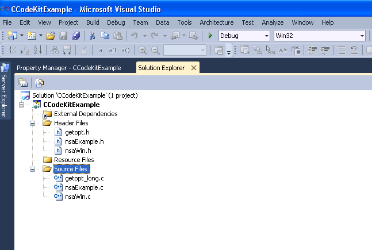Select the Solution Explorer tab
Image resolution: width=372 pixels, height=250 pixels.
click(162, 68)
